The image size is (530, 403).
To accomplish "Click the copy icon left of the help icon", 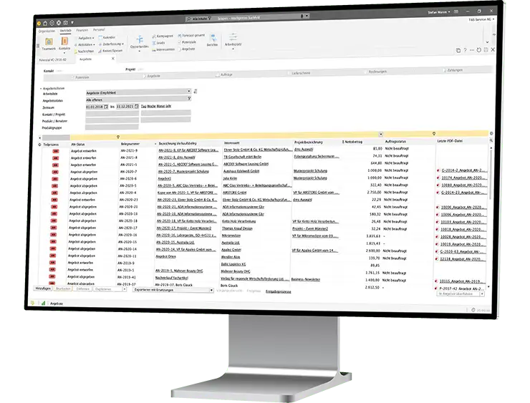I will coord(458,50).
